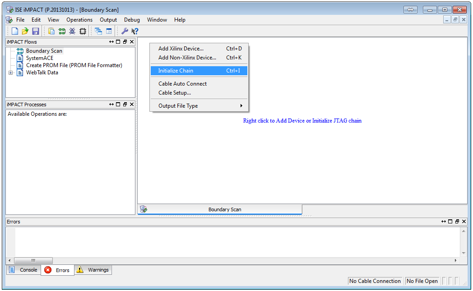Open the Window menu
Screen dimensions: 473x291
pos(157,20)
